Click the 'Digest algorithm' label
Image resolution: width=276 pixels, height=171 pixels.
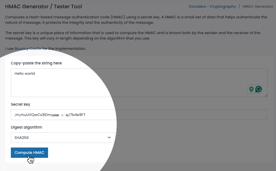(26, 127)
